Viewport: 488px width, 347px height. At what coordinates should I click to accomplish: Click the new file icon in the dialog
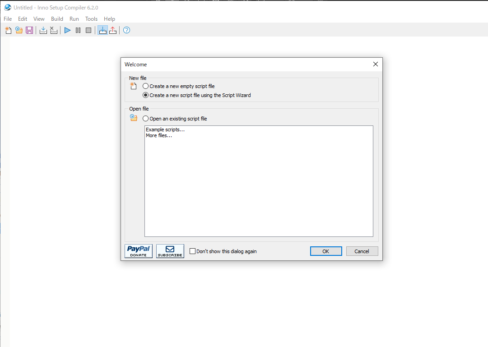(134, 86)
